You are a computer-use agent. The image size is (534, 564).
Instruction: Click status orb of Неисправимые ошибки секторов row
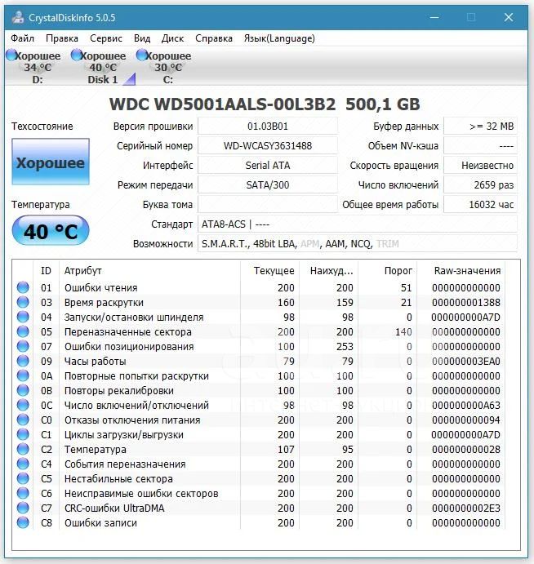coord(23,493)
